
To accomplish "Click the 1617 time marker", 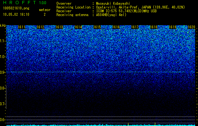I will (x=135, y=27).
